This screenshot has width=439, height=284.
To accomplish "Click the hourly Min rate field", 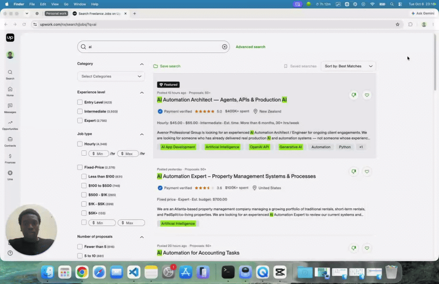I will 99,154.
